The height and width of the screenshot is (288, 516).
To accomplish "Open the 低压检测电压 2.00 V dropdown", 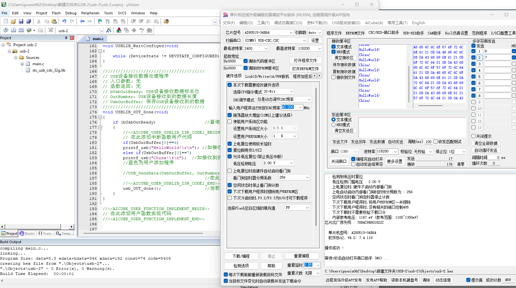I will [278, 163].
